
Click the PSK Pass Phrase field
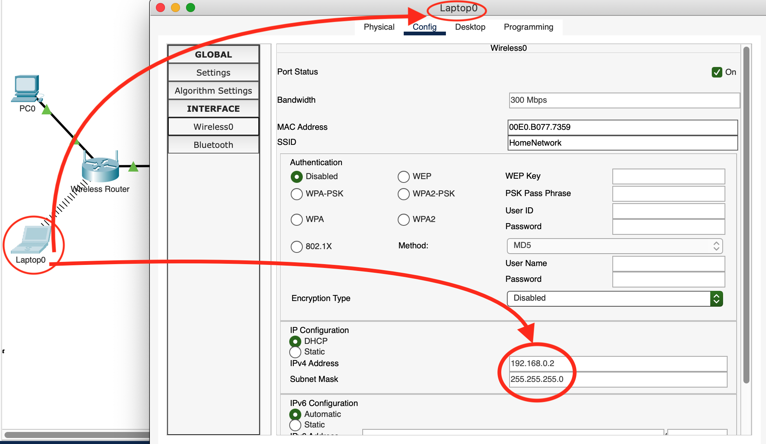(x=668, y=194)
